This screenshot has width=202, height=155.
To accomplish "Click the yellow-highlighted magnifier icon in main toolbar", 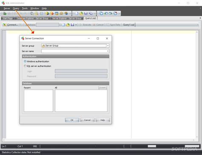I will pos(37,14).
